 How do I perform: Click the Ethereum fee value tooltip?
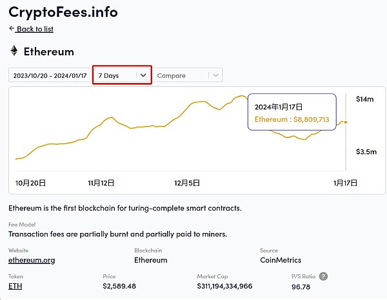point(292,113)
